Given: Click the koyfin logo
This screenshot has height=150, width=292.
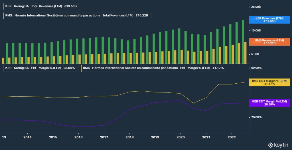Looking at the screenshot, I should 278,145.
